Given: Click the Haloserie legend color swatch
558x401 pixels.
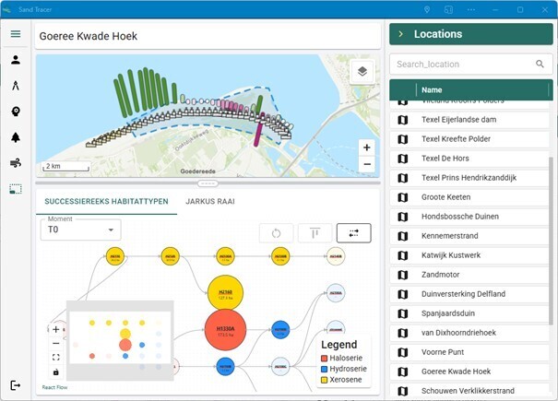Looking at the screenshot, I should 324,359.
